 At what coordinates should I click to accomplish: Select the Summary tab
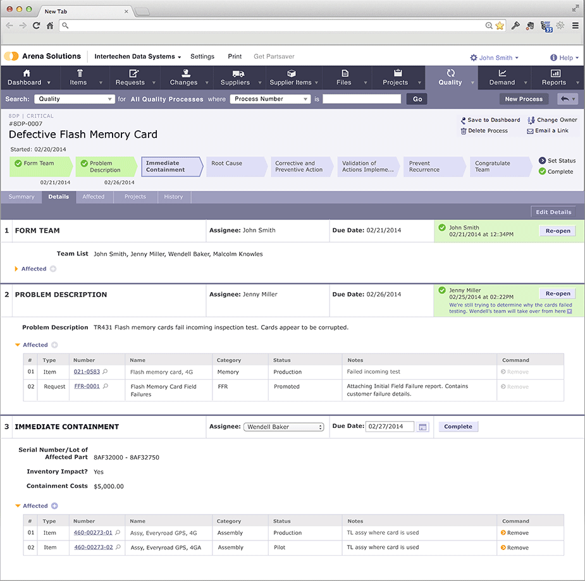pos(21,197)
